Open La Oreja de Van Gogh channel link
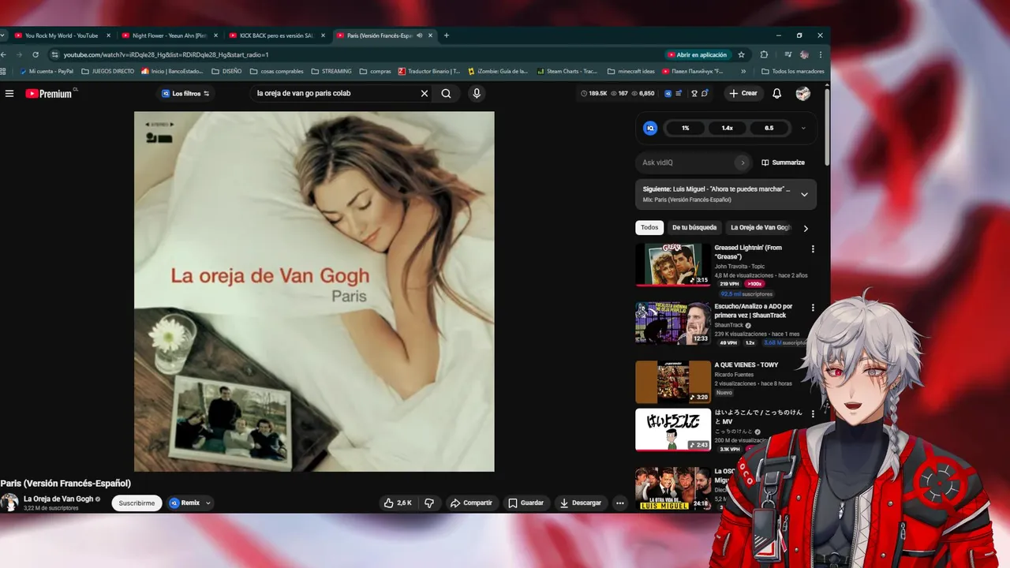Screen dimensions: 1010x568 coord(58,499)
